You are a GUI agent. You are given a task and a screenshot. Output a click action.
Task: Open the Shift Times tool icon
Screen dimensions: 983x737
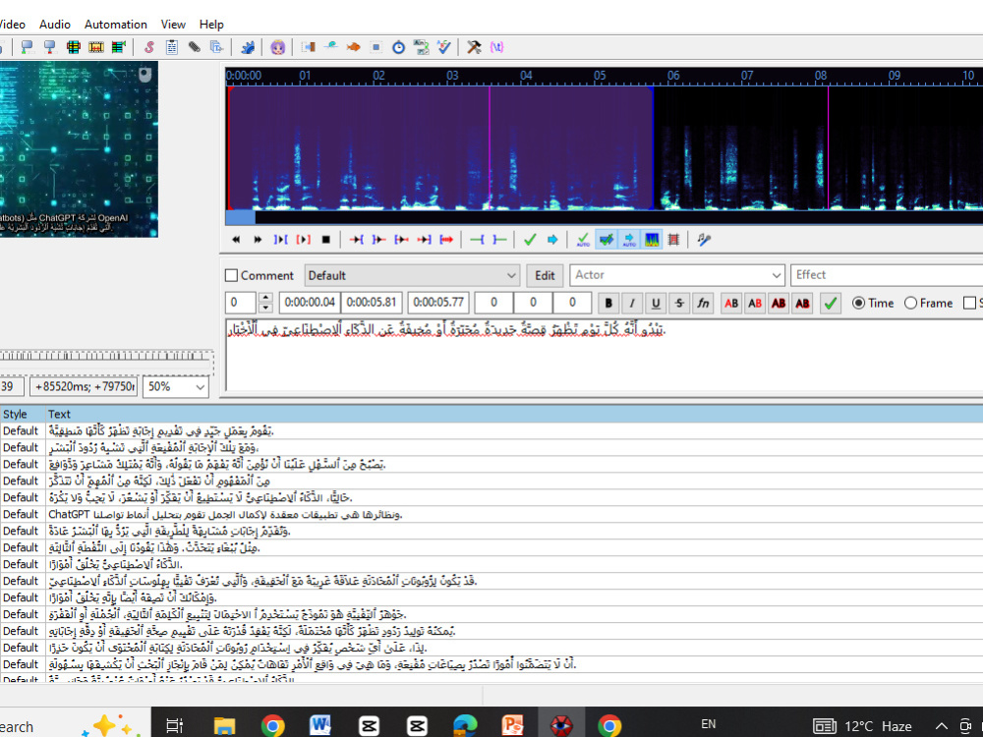click(308, 47)
